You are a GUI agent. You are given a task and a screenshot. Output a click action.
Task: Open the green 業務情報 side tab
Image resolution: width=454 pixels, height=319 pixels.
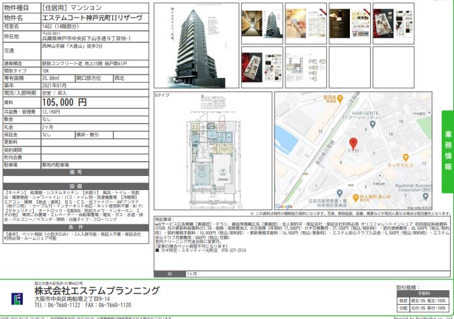(448, 152)
